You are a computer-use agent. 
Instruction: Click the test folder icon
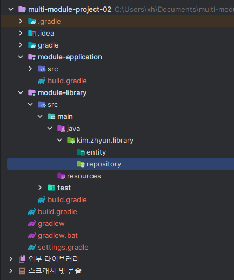pyautogui.click(x=51, y=188)
